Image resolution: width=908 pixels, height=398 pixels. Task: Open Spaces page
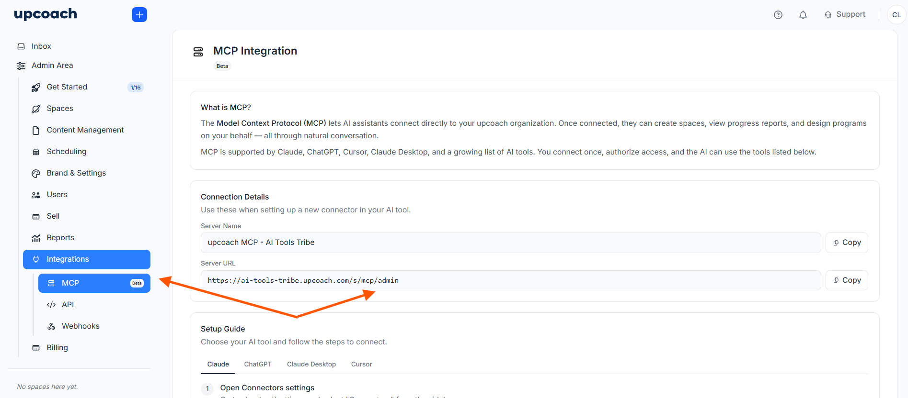[x=60, y=109]
